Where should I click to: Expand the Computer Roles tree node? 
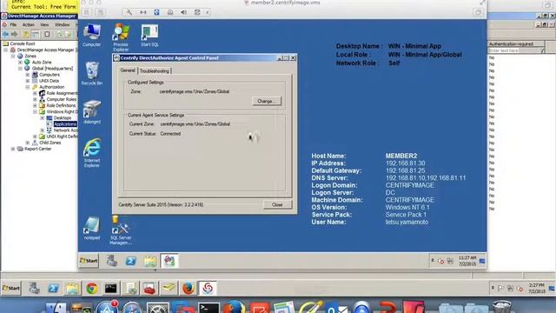35,99
